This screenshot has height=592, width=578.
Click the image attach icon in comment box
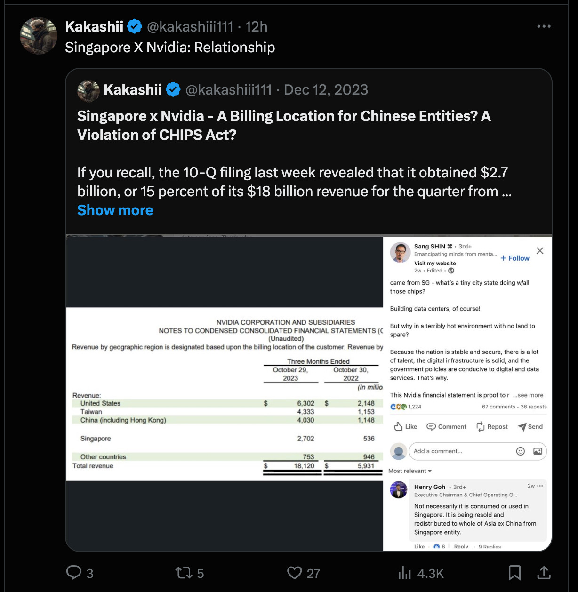(538, 451)
